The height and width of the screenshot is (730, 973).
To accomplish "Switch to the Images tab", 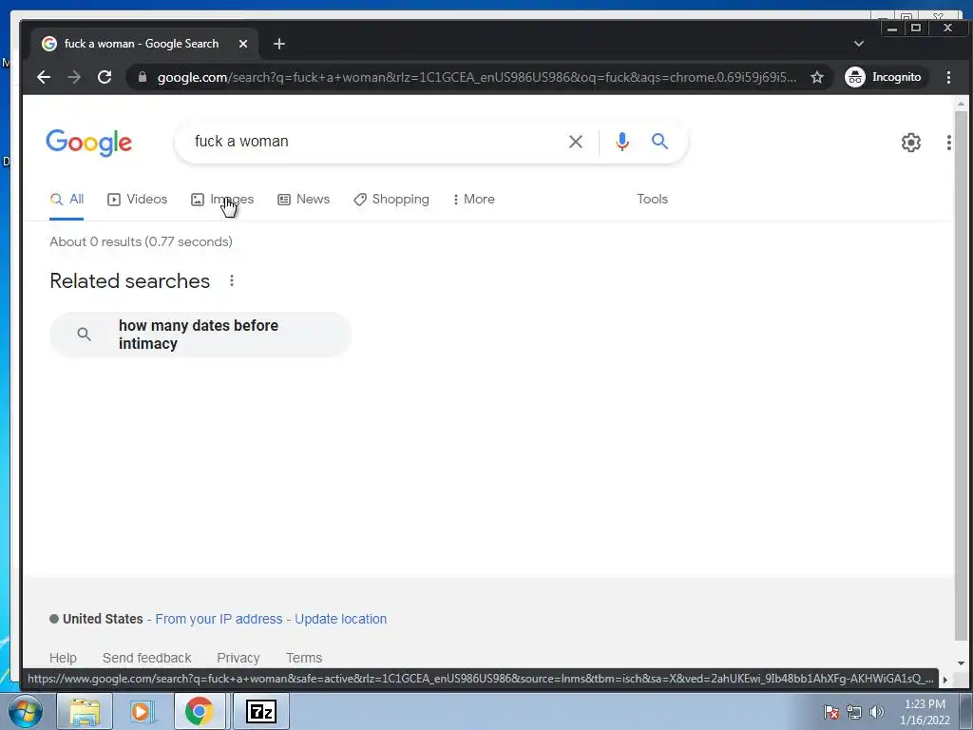I will (x=222, y=200).
